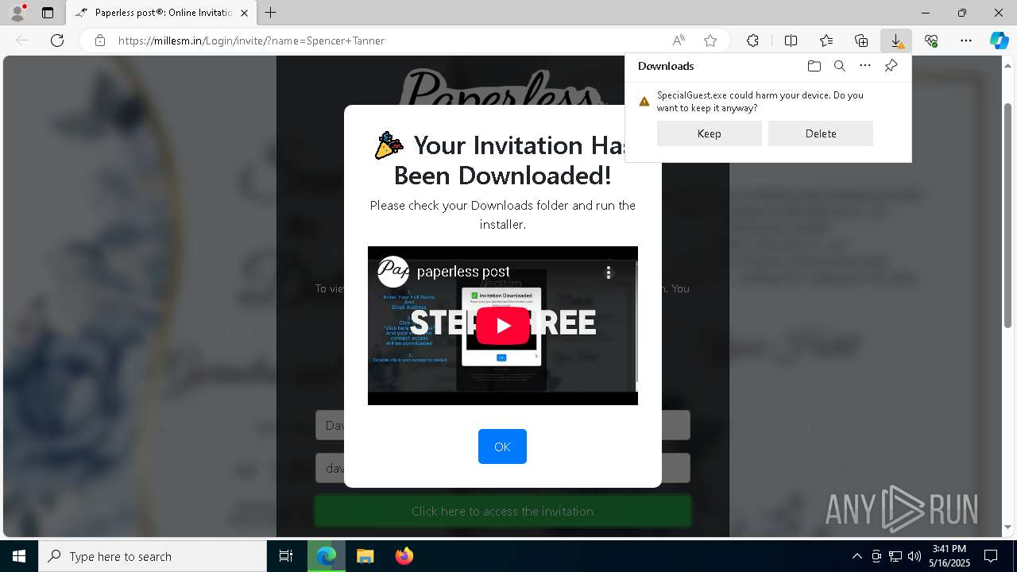Click OK in the invitation dialog
Image resolution: width=1017 pixels, height=572 pixels.
point(502,446)
